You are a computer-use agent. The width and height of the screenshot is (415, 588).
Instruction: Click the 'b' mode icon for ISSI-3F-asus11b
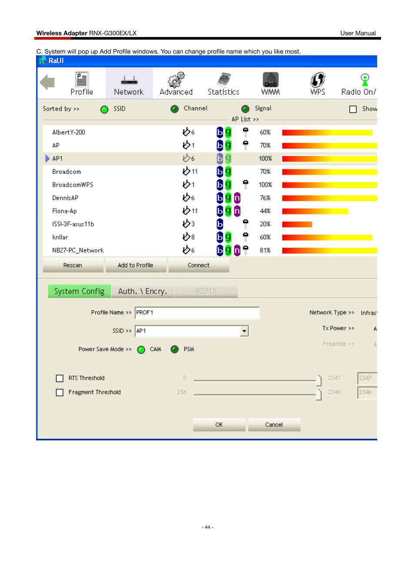click(220, 224)
